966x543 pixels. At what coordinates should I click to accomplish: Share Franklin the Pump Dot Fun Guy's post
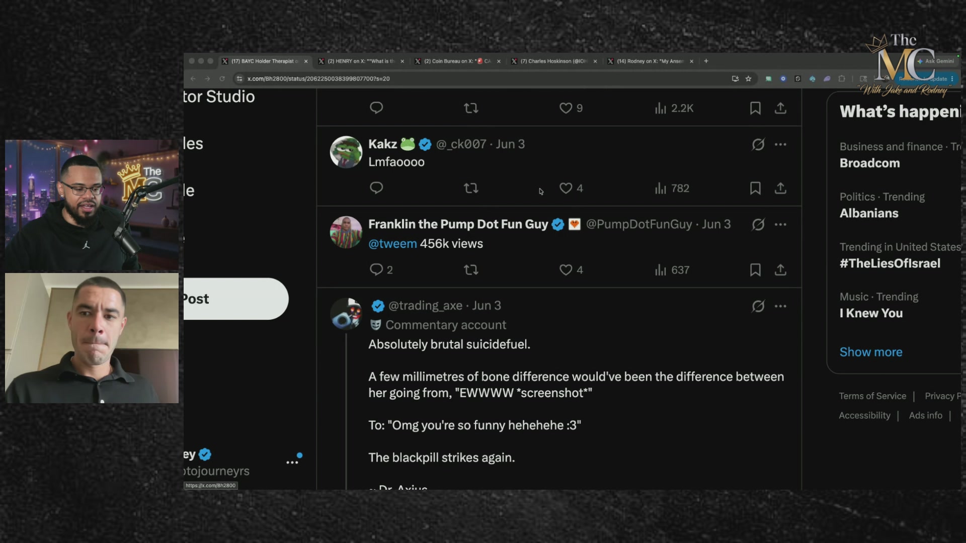pyautogui.click(x=780, y=269)
